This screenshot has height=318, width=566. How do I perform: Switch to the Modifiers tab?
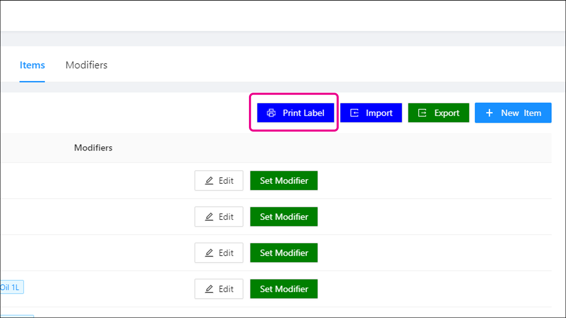pyautogui.click(x=87, y=65)
